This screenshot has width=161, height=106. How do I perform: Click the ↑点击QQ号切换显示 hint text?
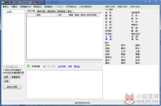click(12, 70)
